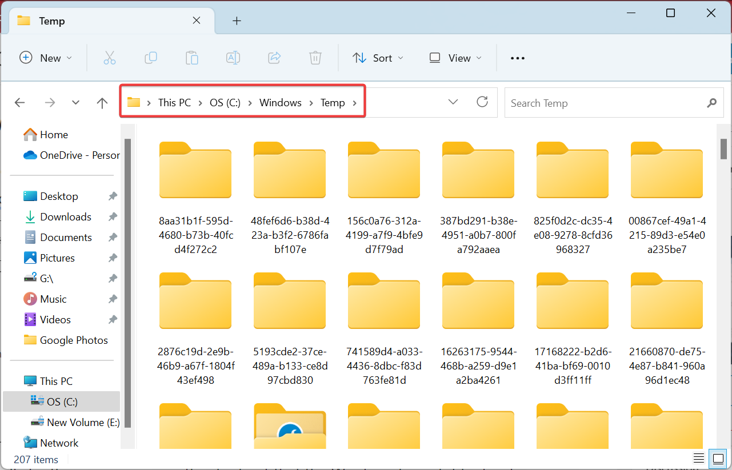Screen dimensions: 732x470
Task: Click the Delete trash icon
Action: pyautogui.click(x=315, y=58)
